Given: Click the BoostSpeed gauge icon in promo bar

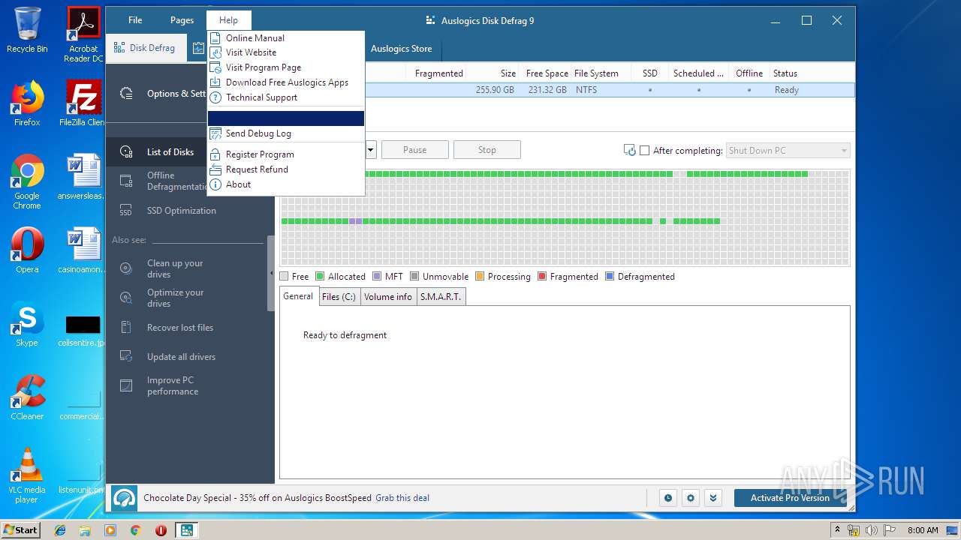Looking at the screenshot, I should [x=125, y=499].
